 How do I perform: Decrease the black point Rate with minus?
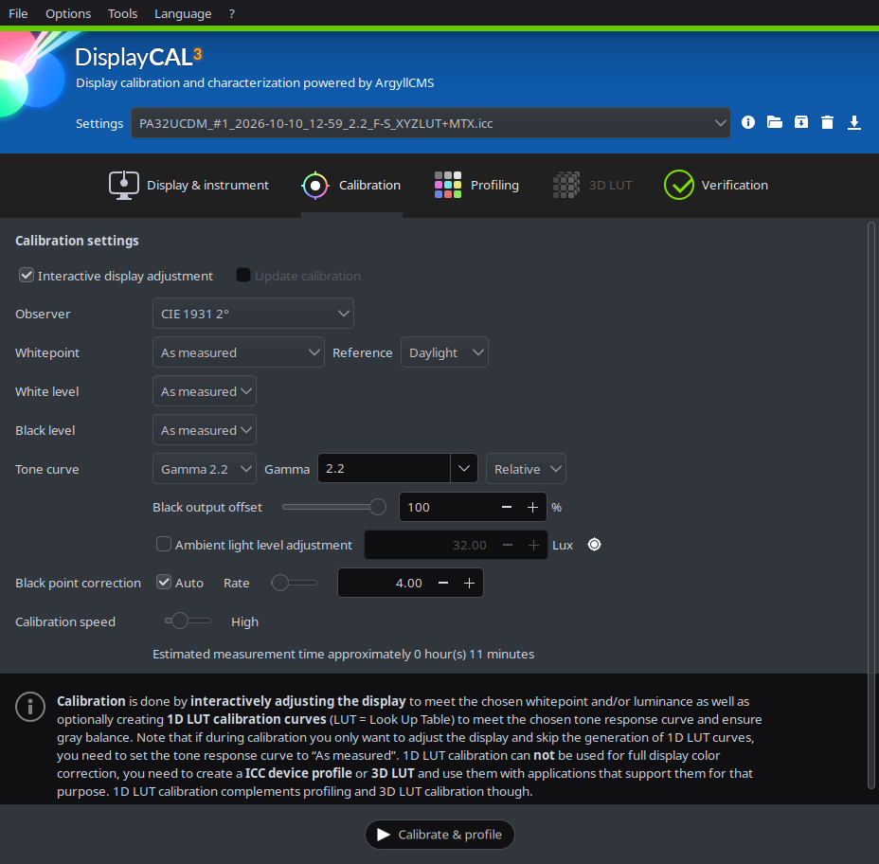443,583
